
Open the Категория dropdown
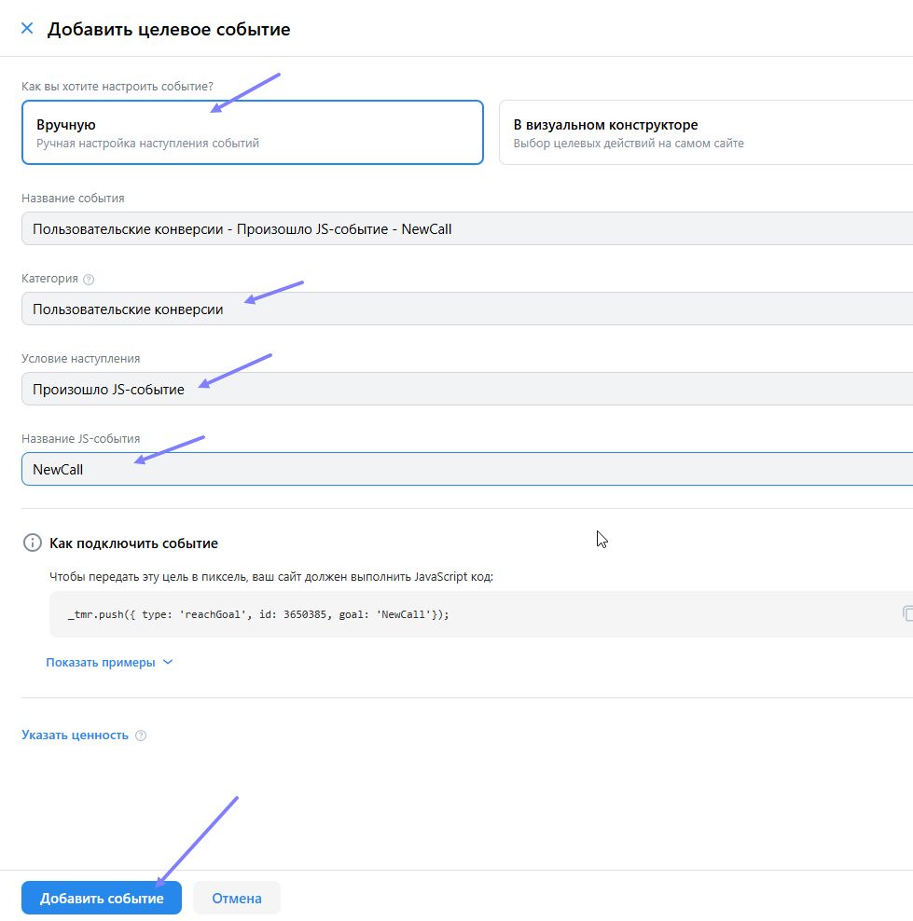[x=466, y=309]
